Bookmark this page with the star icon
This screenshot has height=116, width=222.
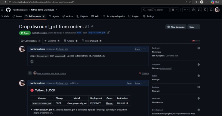(x=190, y=2)
